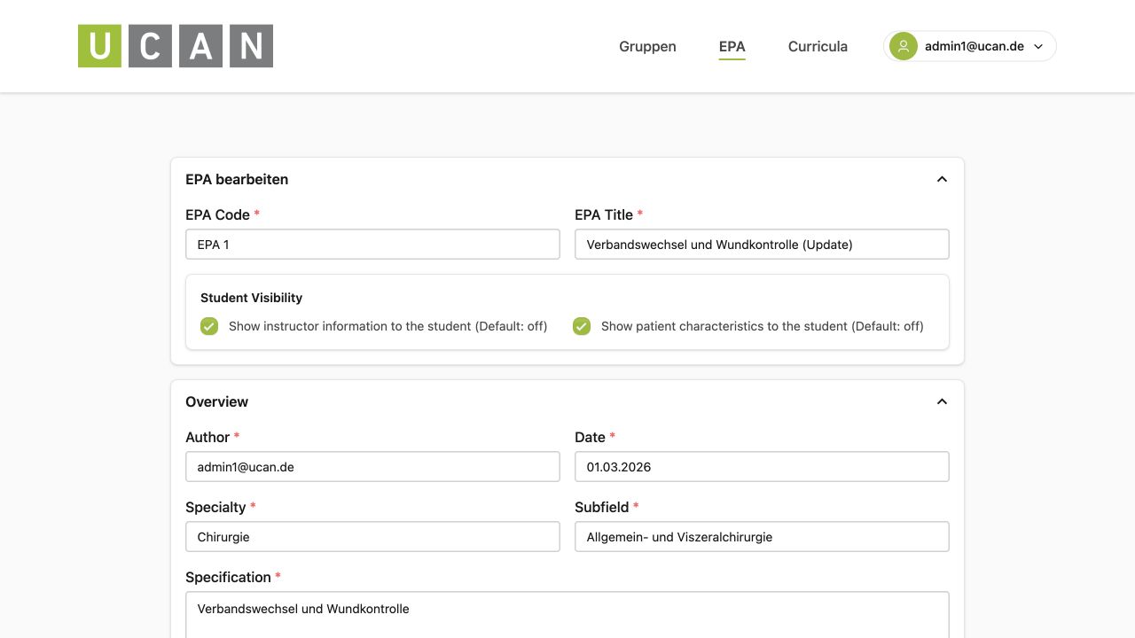Click the gray N logo tile
This screenshot has height=638, width=1135.
tap(251, 46)
